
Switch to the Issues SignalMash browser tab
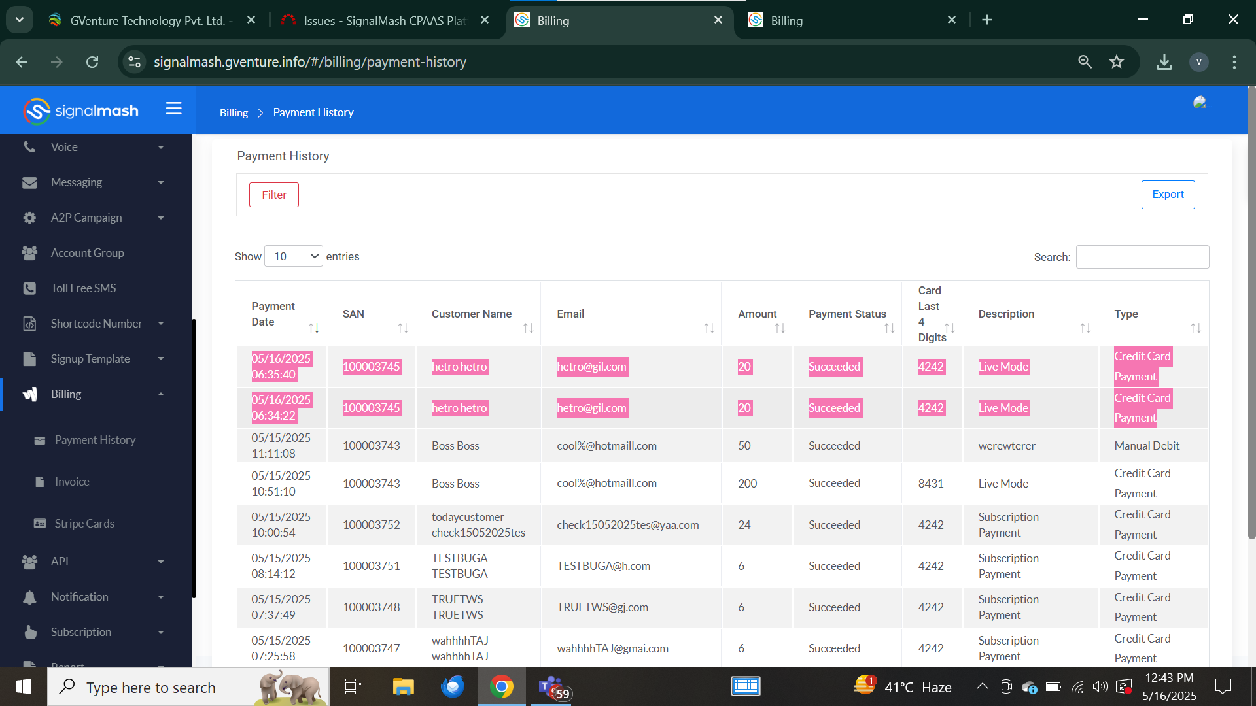pyautogui.click(x=386, y=20)
